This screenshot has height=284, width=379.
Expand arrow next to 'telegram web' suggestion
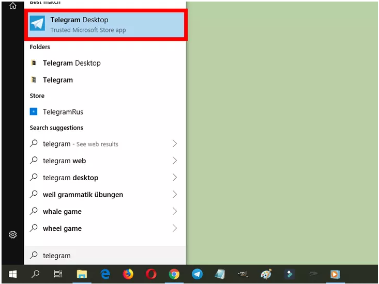175,161
